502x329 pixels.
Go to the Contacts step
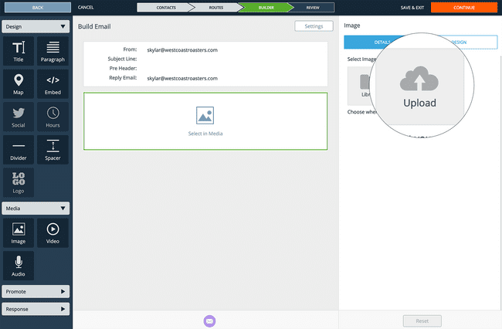tap(165, 8)
